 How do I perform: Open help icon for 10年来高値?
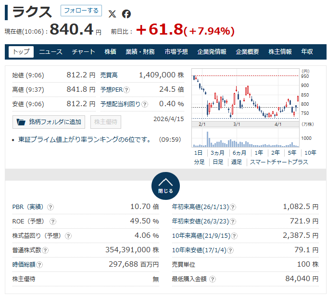[234, 236]
